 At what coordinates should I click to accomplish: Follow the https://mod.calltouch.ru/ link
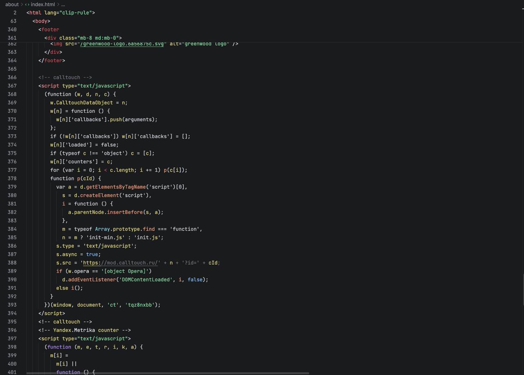tap(120, 263)
